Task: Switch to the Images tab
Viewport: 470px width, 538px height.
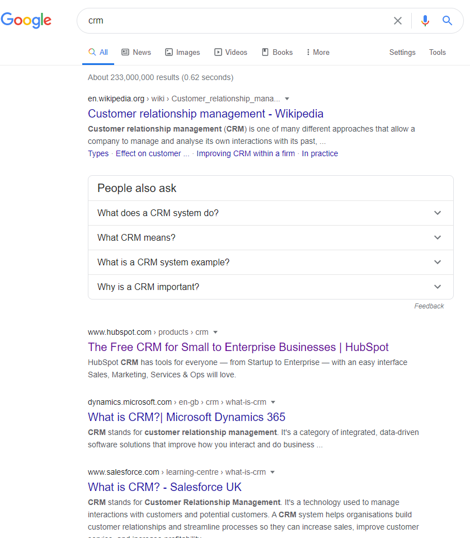Action: click(x=183, y=52)
